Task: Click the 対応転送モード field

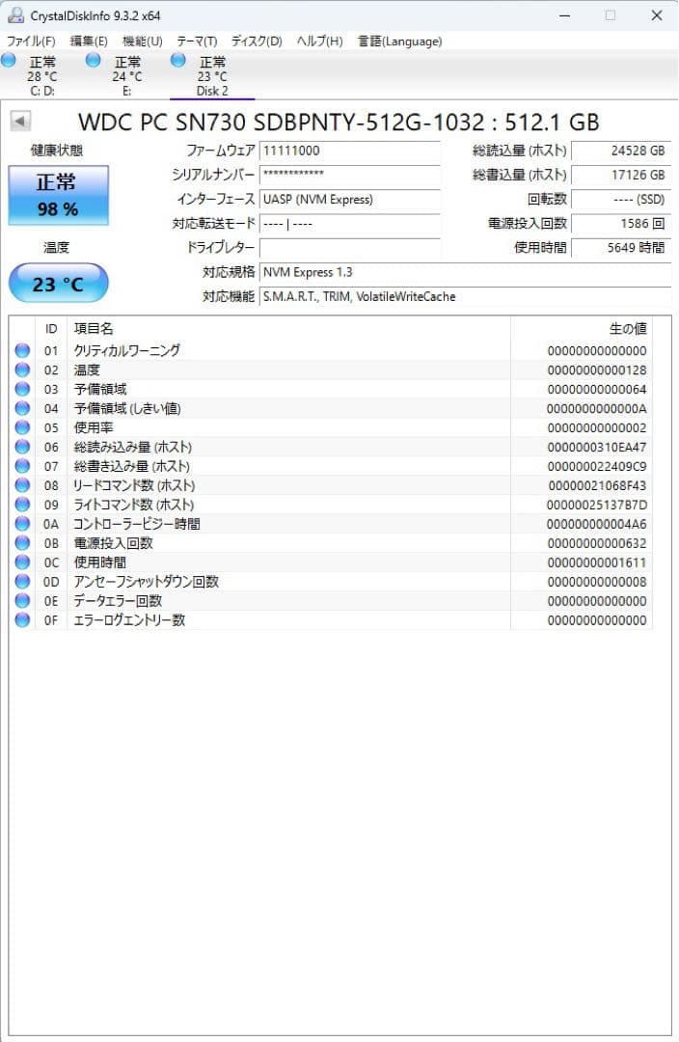Action: point(349,223)
